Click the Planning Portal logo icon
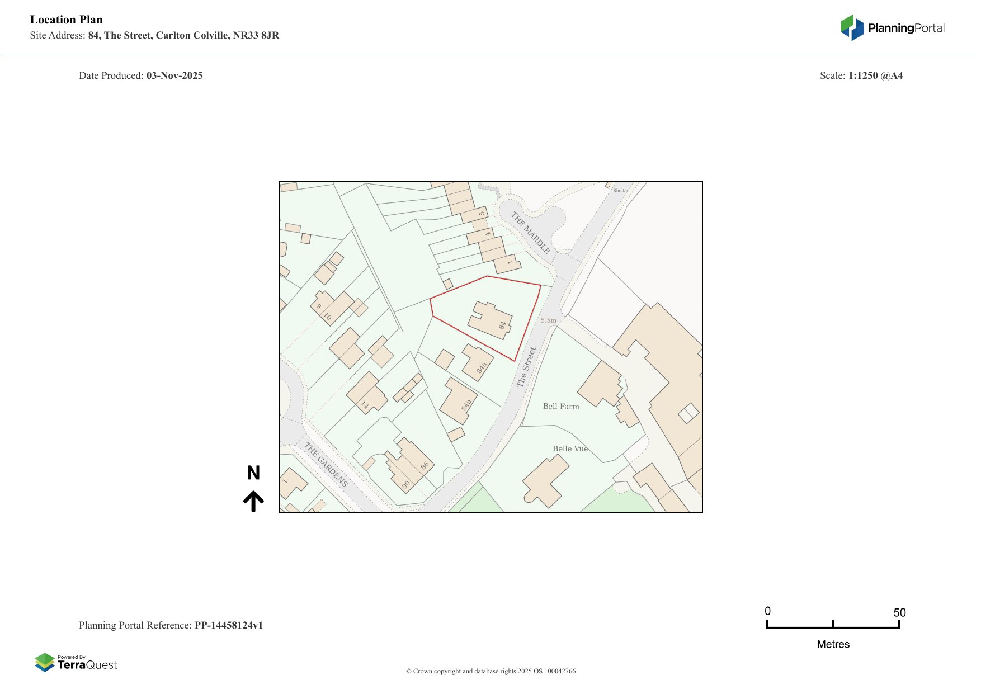Screen dimensions: 981x694 click(852, 27)
